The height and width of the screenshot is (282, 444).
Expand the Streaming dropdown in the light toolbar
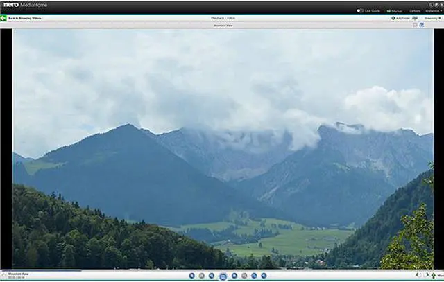click(432, 18)
